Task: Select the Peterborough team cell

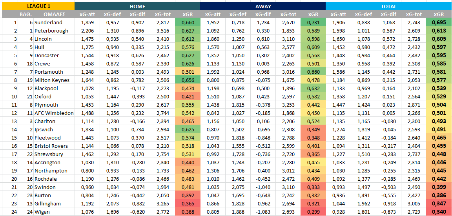Action: (54, 31)
